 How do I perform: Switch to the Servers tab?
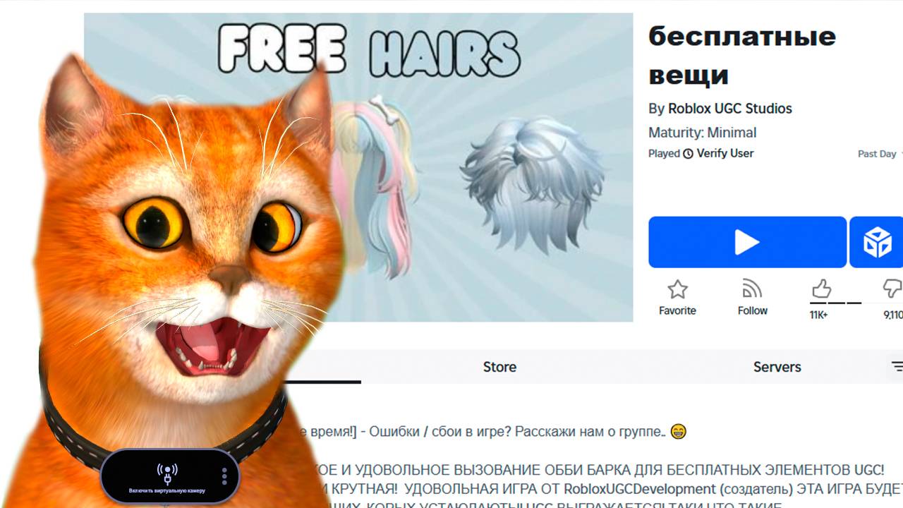(x=777, y=367)
